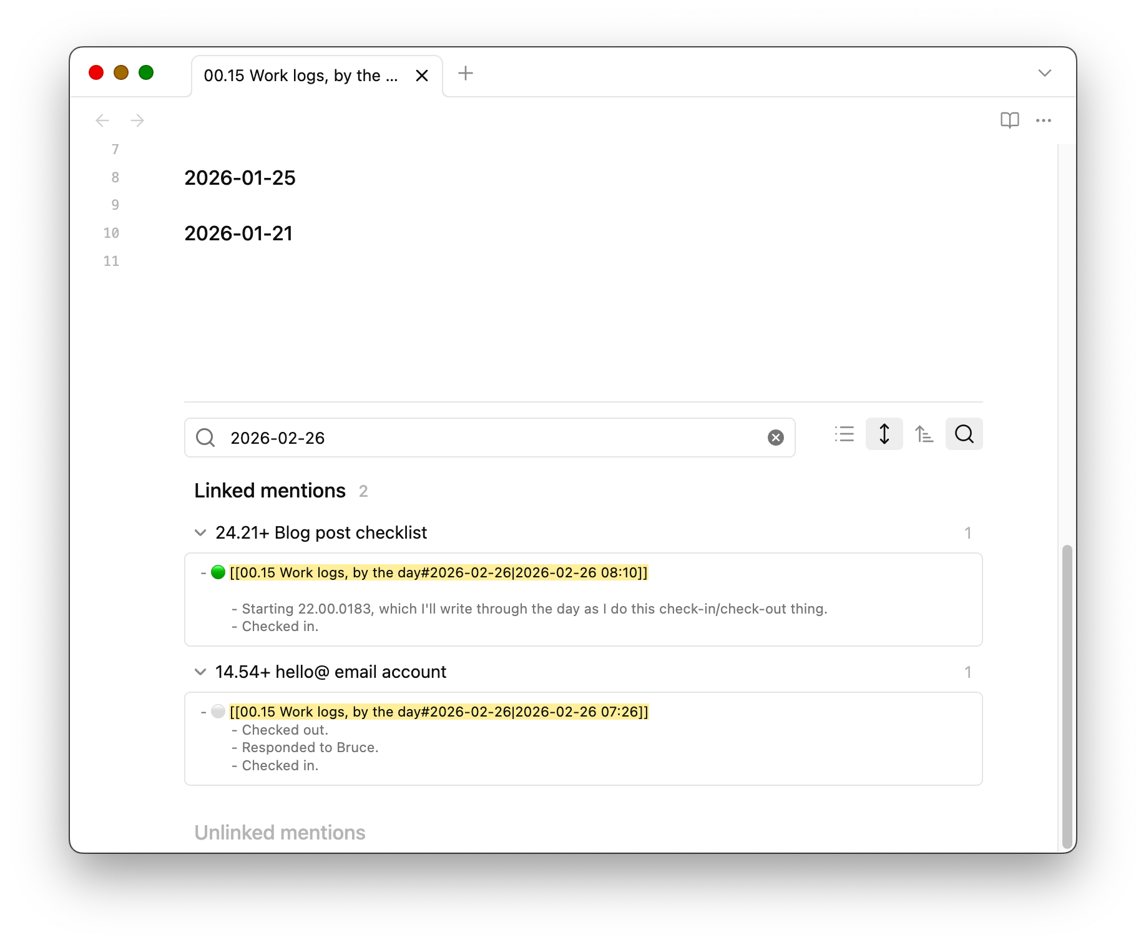Click inside the backlinks search field
Viewport: 1146px width, 945px height.
(437, 438)
